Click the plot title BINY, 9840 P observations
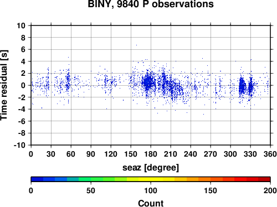This screenshot has width=277, height=207. 151,4
